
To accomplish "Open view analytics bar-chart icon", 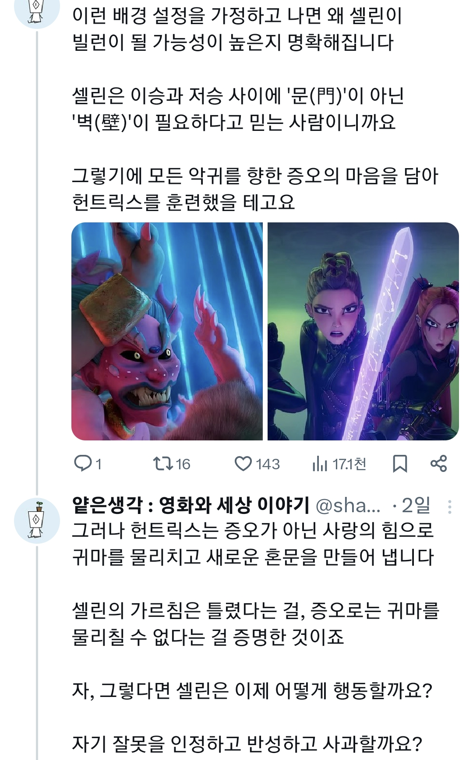I will (x=320, y=464).
